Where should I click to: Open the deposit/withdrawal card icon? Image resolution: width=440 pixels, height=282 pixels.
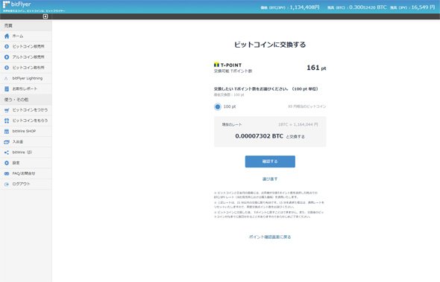click(7, 142)
